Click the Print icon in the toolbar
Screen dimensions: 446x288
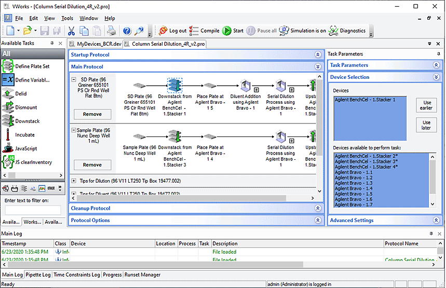[111, 31]
